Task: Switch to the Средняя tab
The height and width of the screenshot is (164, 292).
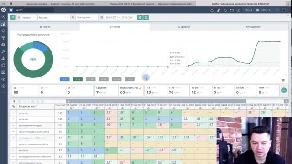Action: click(x=184, y=27)
